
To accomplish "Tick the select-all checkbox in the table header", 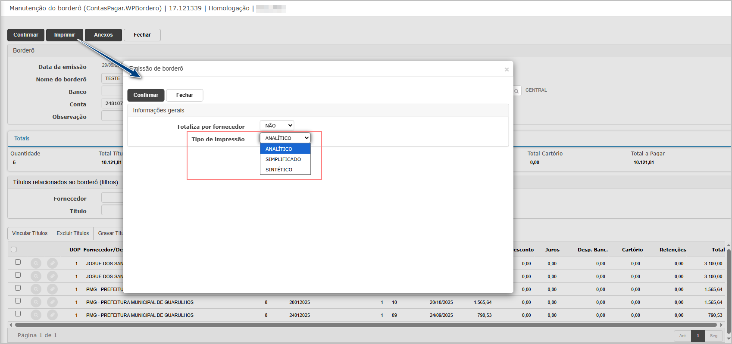I will 14,249.
